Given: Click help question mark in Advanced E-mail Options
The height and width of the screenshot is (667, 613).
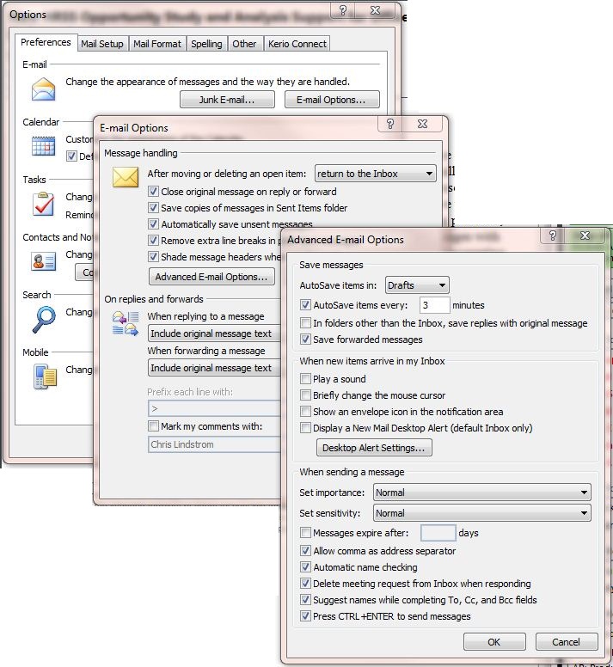Looking at the screenshot, I should pos(553,236).
